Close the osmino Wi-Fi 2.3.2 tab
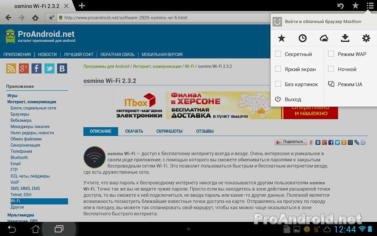The width and height of the screenshot is (377, 236). [66, 6]
